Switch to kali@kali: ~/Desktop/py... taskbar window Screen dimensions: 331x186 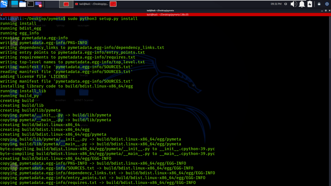(91, 4)
